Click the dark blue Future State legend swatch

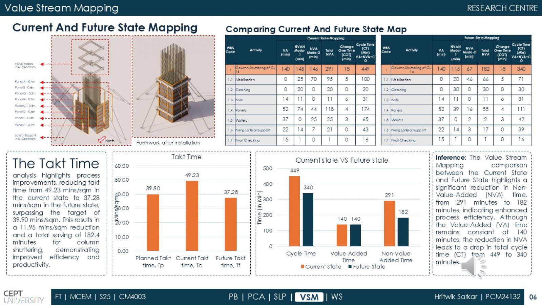pos(350,267)
